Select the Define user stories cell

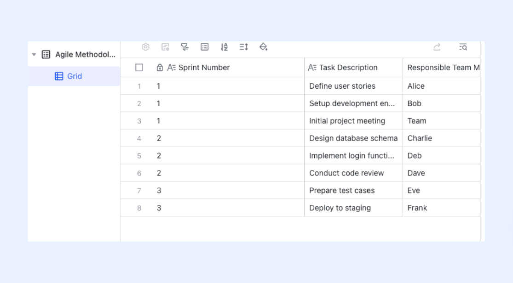pyautogui.click(x=354, y=86)
